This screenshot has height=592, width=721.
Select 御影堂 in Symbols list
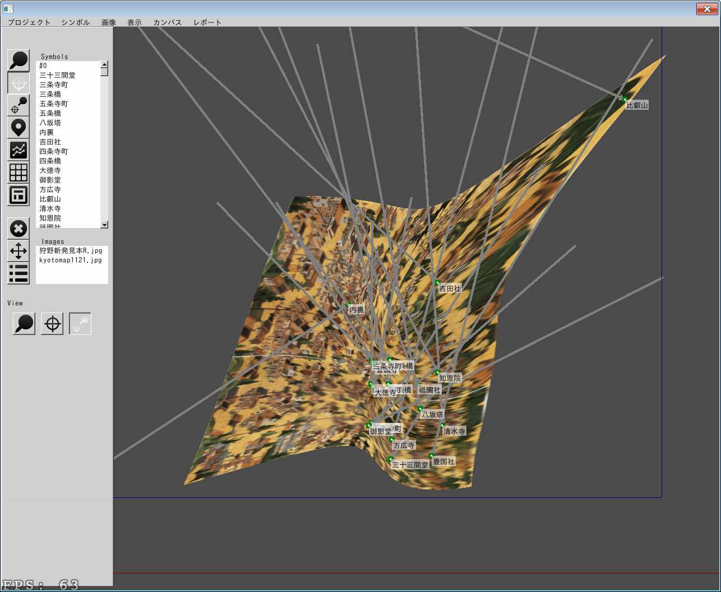point(68,180)
